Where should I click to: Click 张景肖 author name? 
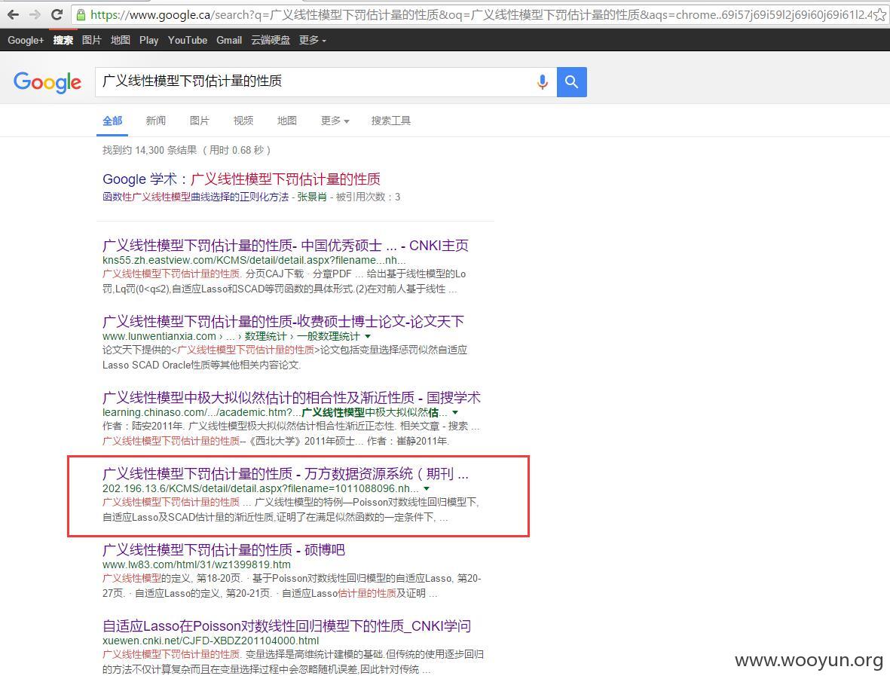point(312,197)
